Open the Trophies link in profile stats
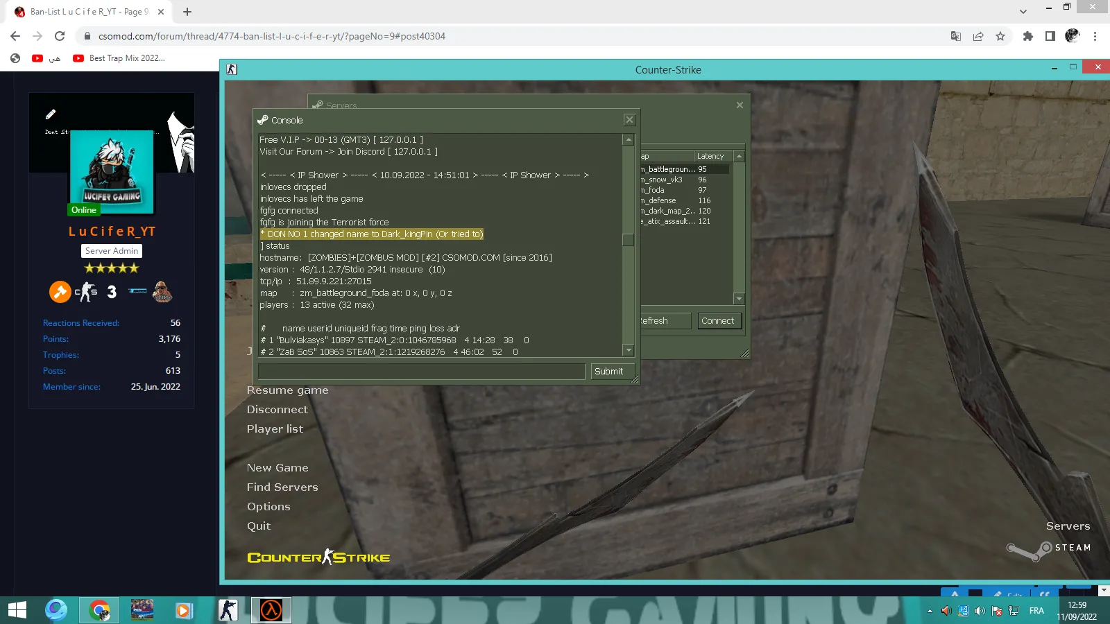 click(61, 355)
